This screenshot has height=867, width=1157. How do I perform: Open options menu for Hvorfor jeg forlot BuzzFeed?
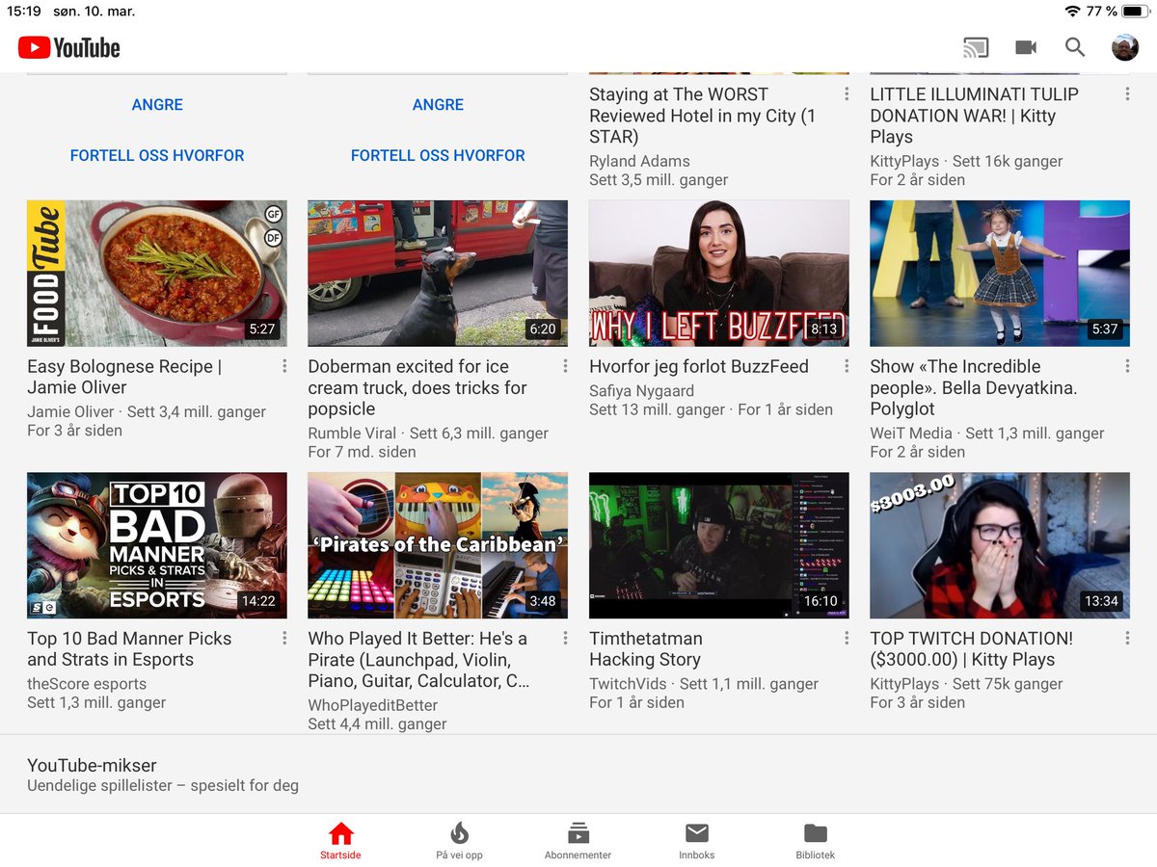[847, 366]
